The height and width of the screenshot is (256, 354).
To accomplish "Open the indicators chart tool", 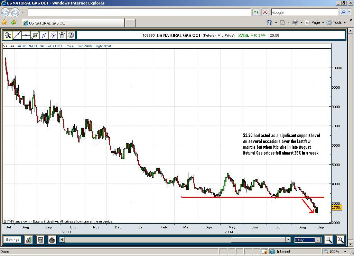I will point(35,35).
